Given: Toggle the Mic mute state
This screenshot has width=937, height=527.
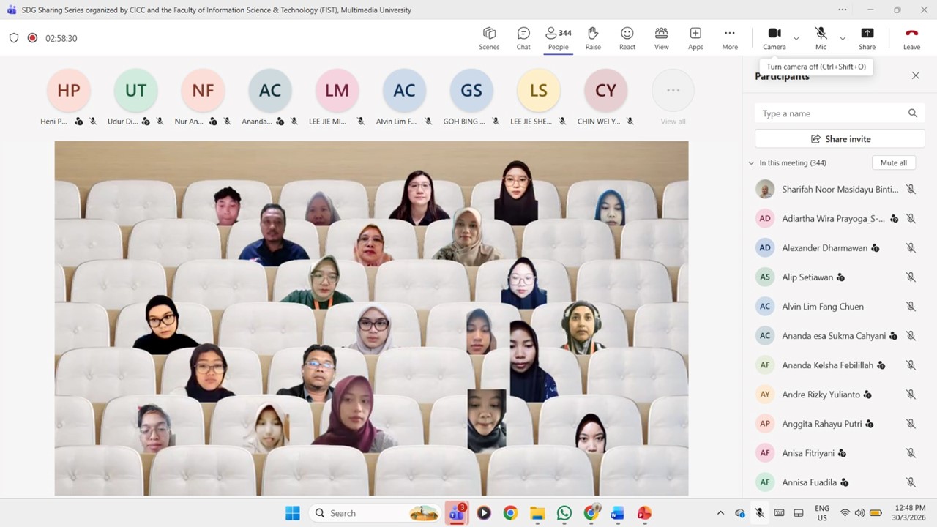Looking at the screenshot, I should [821, 38].
